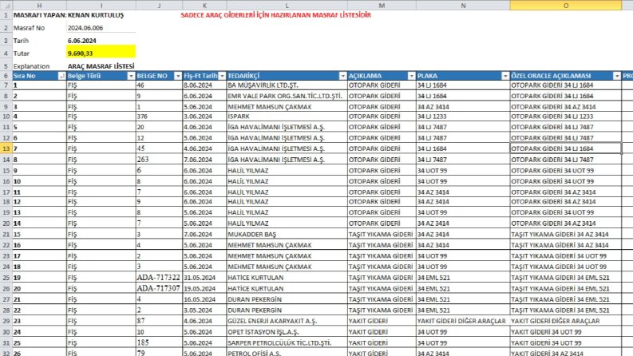
Task: Click EMR VALE PARK ORG.SAN.TİC.LTD.ŞTİ. cell
Action: (287, 96)
